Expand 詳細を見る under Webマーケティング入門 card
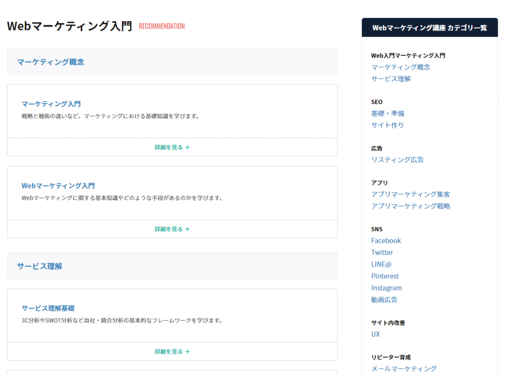Image resolution: width=505 pixels, height=375 pixels. tap(172, 229)
